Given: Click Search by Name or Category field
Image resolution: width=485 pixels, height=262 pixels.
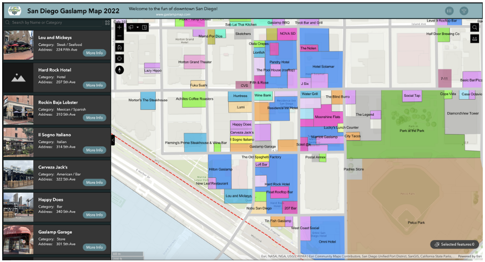Looking at the screenshot, I should pos(55,23).
